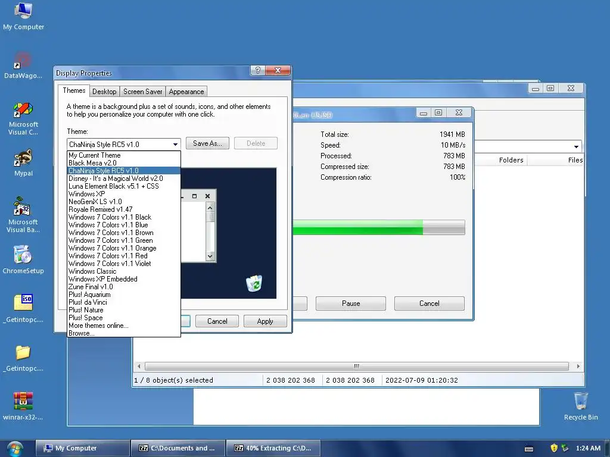Image resolution: width=610 pixels, height=457 pixels.
Task: Switch to 40% Extracting taskbar button
Action: tap(273, 448)
